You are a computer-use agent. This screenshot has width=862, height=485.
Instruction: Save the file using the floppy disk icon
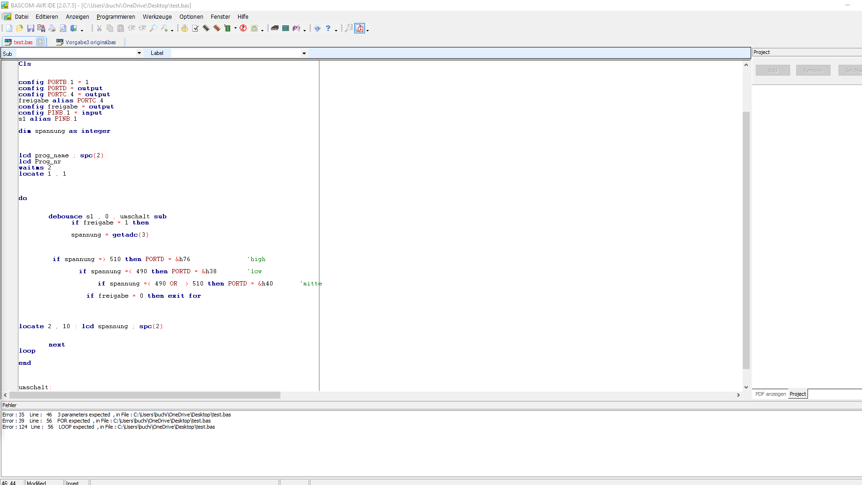click(x=31, y=29)
